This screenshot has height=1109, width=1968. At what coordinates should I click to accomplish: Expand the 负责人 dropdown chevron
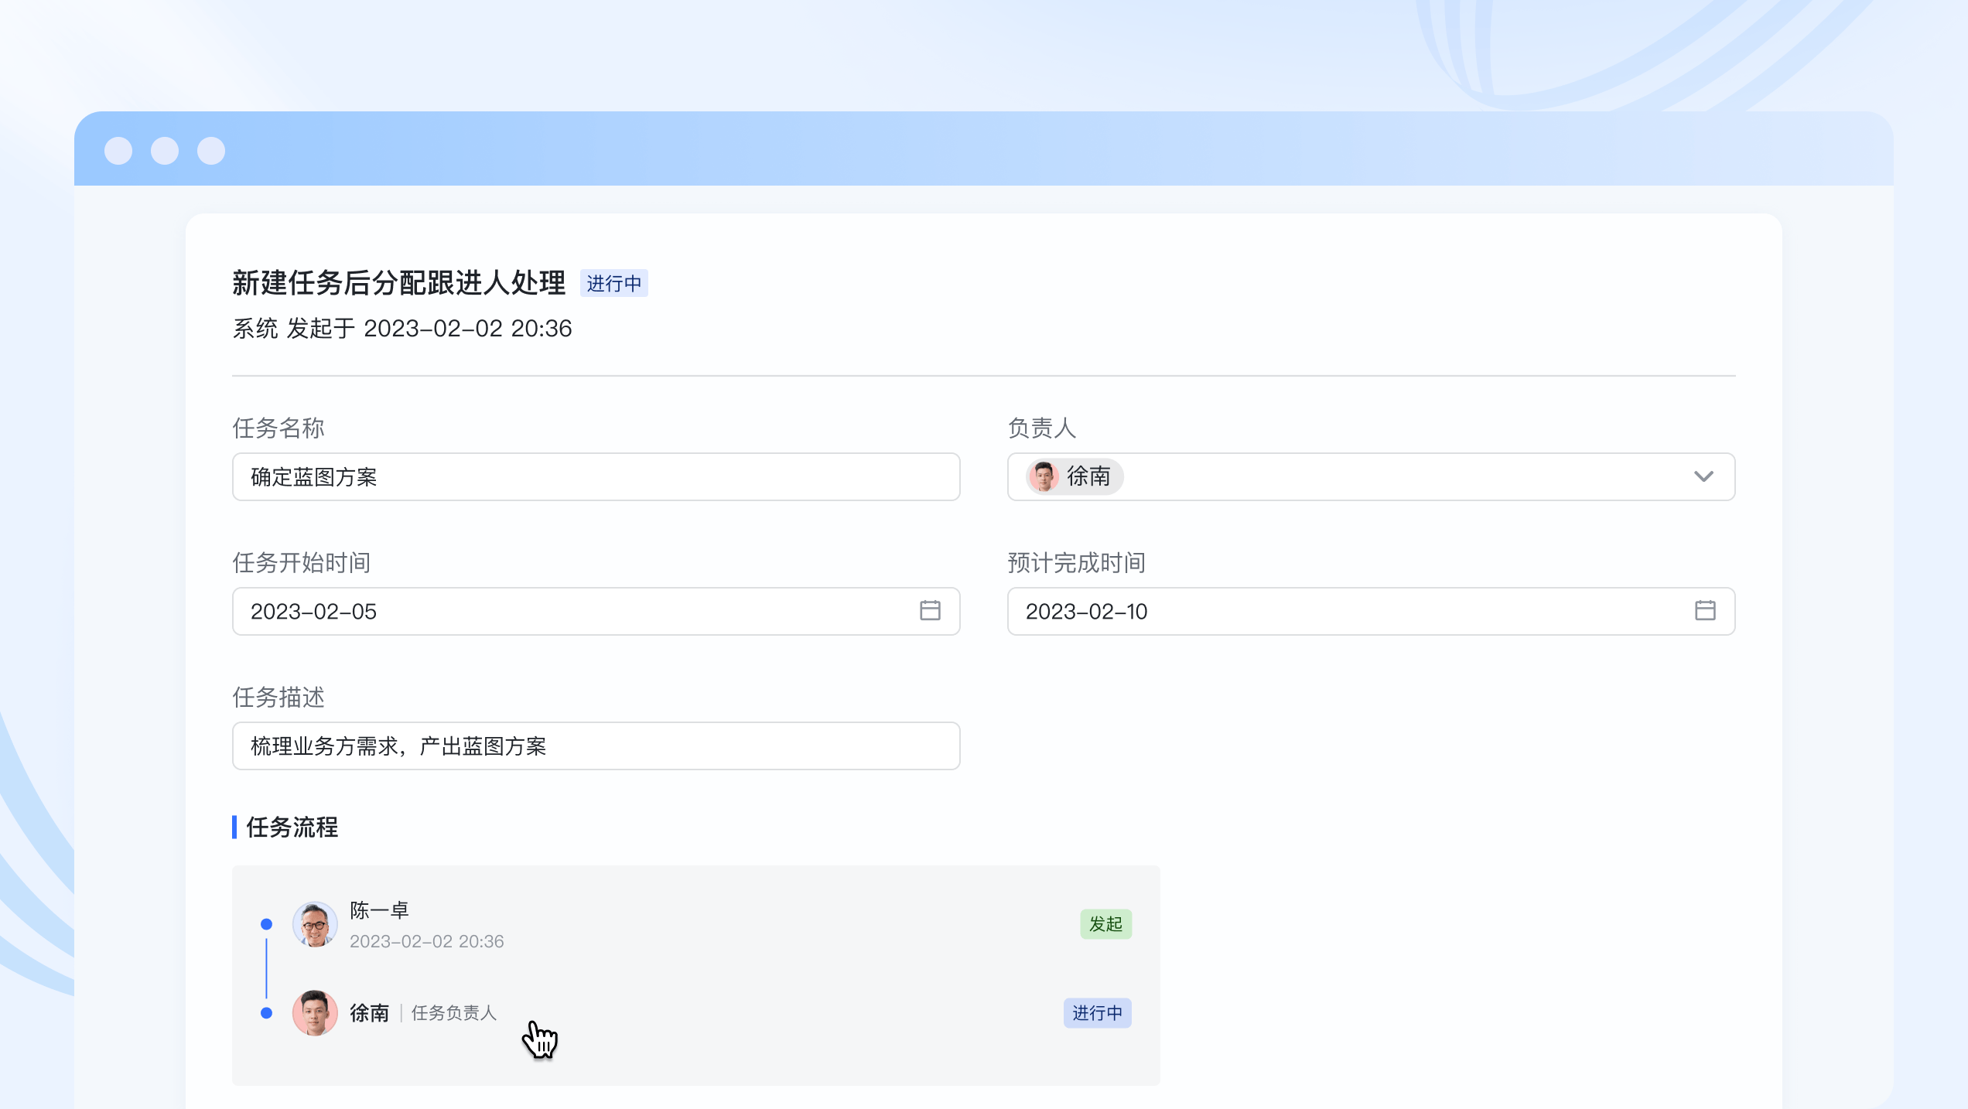1703,476
